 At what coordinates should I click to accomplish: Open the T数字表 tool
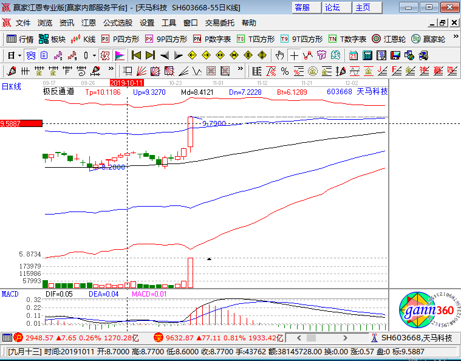347,39
